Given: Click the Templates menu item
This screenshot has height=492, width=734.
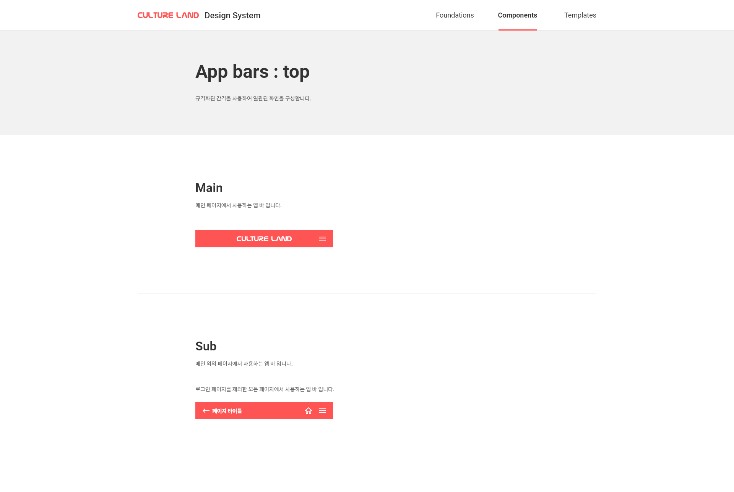Looking at the screenshot, I should point(581,15).
